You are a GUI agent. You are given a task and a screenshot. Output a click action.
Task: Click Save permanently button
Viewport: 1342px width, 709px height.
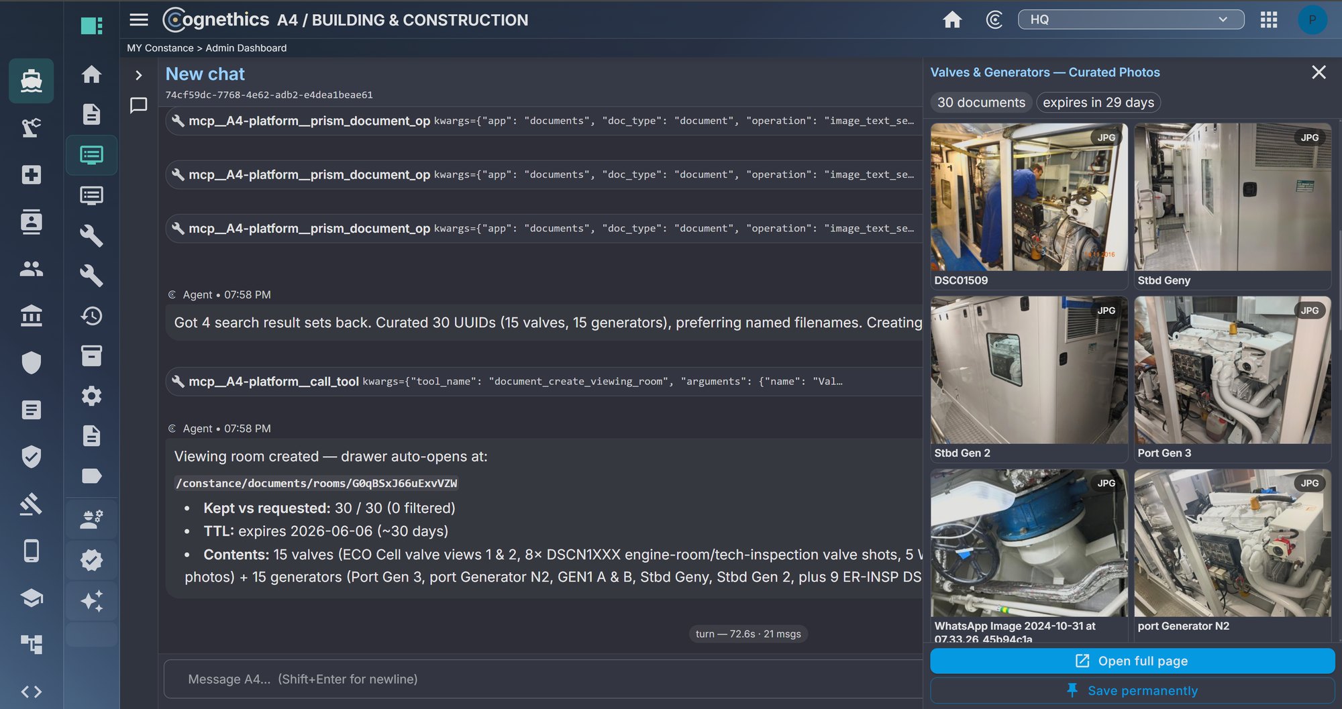pyautogui.click(x=1132, y=690)
